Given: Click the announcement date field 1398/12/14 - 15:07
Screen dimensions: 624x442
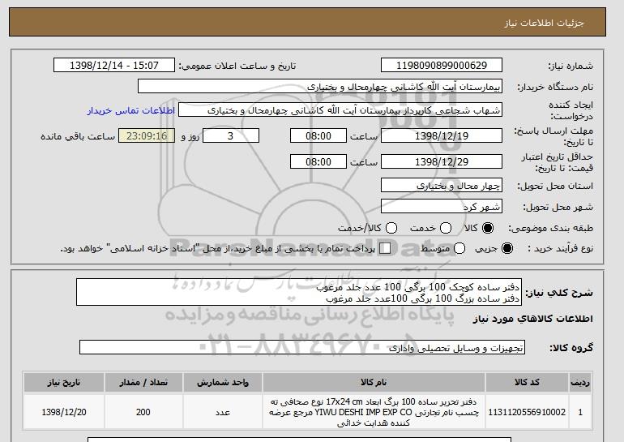Looking at the screenshot, I should click(114, 66).
